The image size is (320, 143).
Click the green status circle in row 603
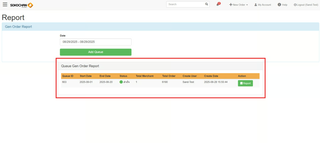pos(121,82)
